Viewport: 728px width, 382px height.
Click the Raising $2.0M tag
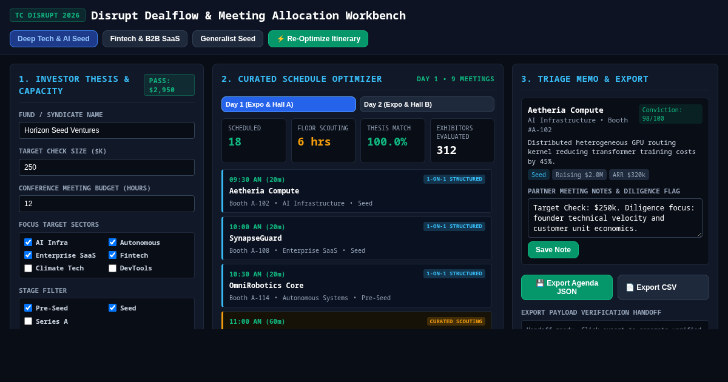(x=579, y=175)
